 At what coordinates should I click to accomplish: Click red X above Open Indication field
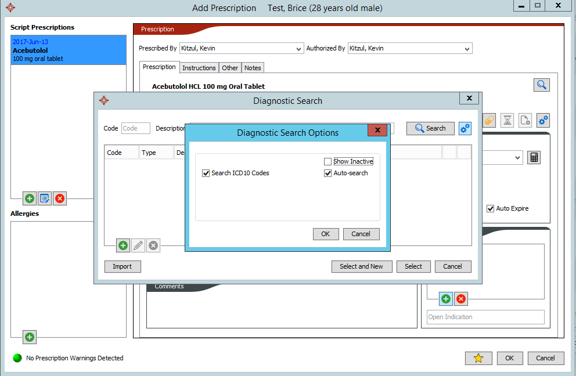coord(461,299)
